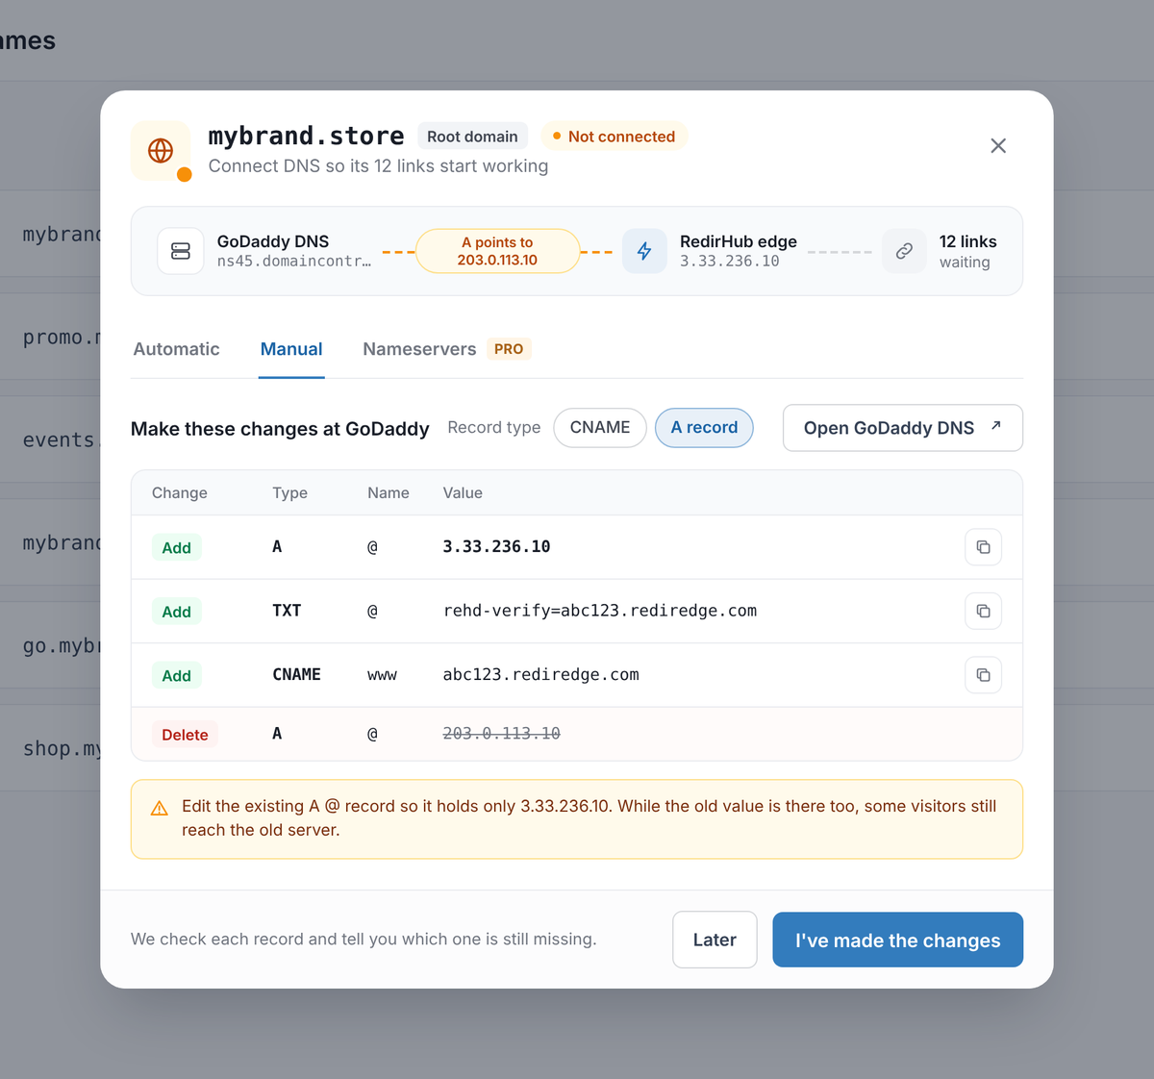Click background row starting go.myb
The image size is (1154, 1079).
coord(50,645)
